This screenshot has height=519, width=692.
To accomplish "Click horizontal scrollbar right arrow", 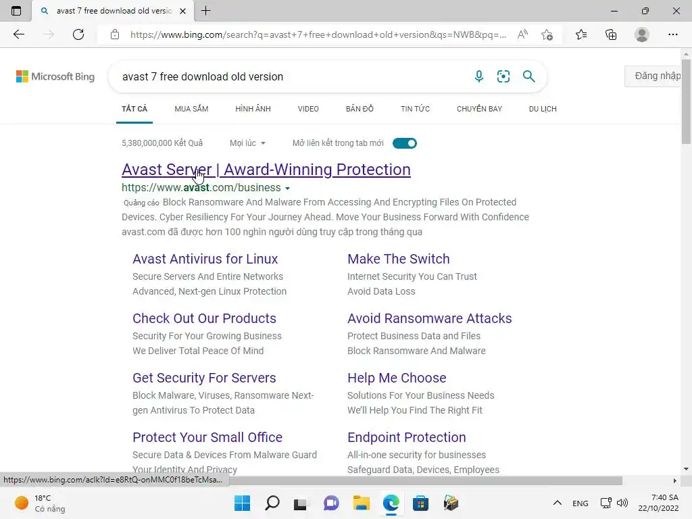I will [x=674, y=480].
